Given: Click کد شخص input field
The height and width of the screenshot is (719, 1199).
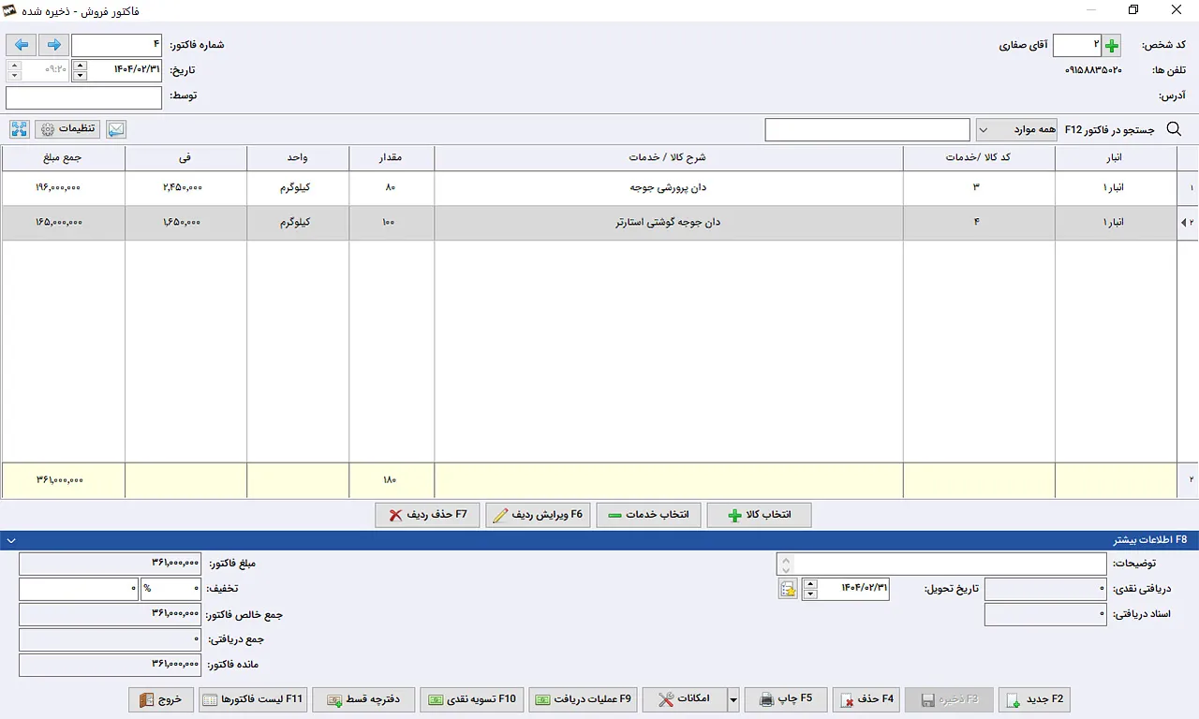Looking at the screenshot, I should (x=1077, y=45).
